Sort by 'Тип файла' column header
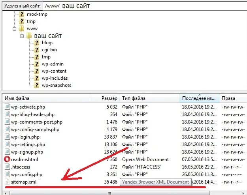Screen dimensions: 247x195 point(150,98)
